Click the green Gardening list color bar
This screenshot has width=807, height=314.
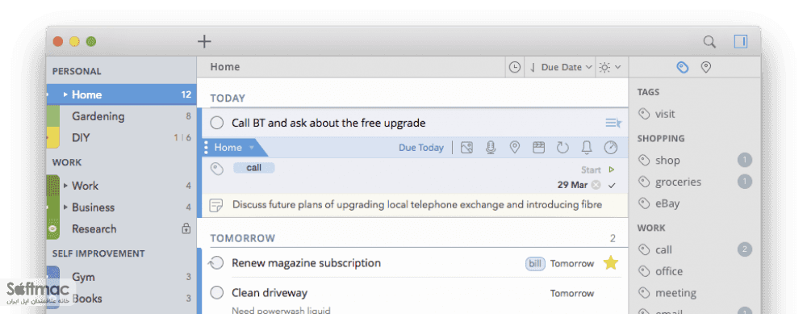pyautogui.click(x=53, y=115)
